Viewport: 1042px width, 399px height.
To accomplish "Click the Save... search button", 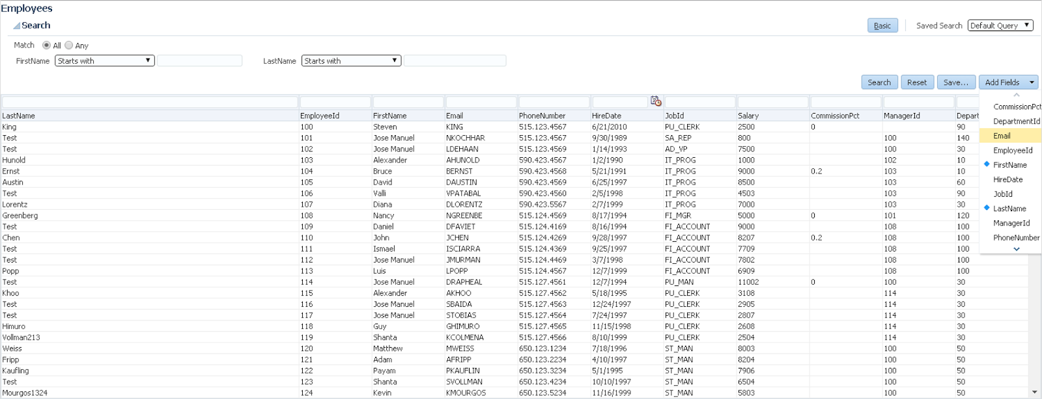I will [x=956, y=83].
